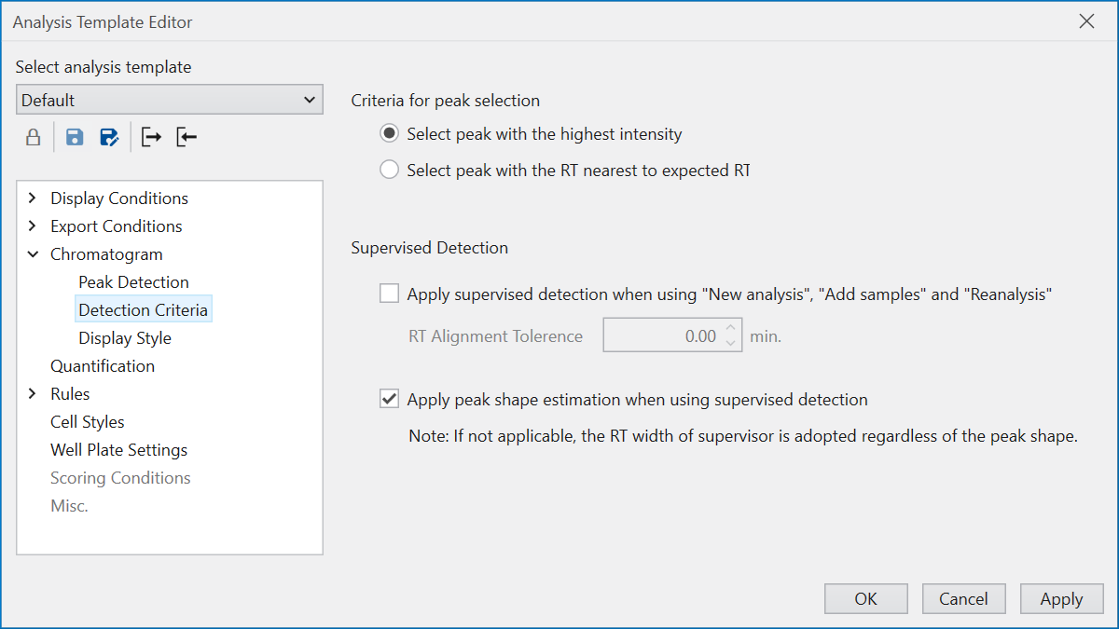Save the template under a new name

110,137
